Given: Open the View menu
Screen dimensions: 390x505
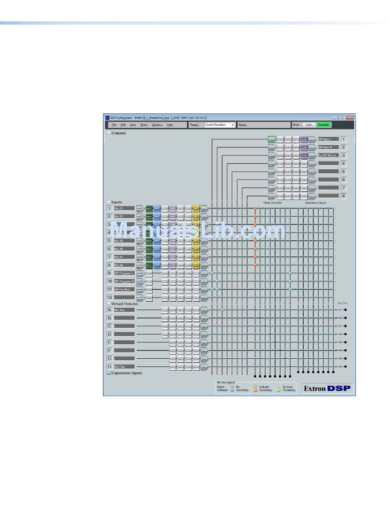Looking at the screenshot, I should 133,125.
